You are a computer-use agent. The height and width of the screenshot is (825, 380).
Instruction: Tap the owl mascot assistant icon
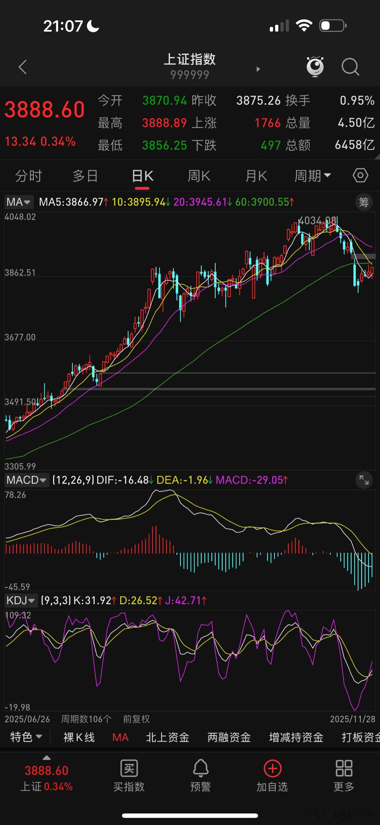(315, 66)
